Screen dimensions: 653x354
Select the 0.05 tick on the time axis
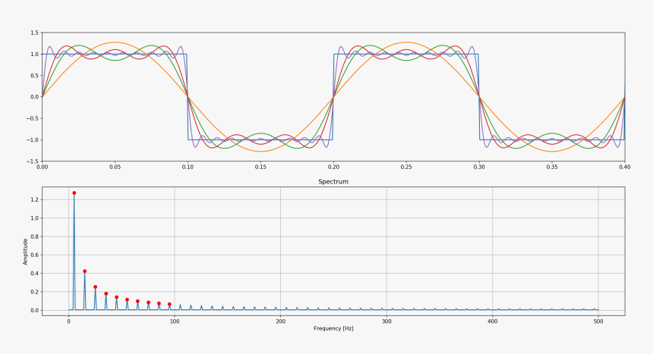115,167
